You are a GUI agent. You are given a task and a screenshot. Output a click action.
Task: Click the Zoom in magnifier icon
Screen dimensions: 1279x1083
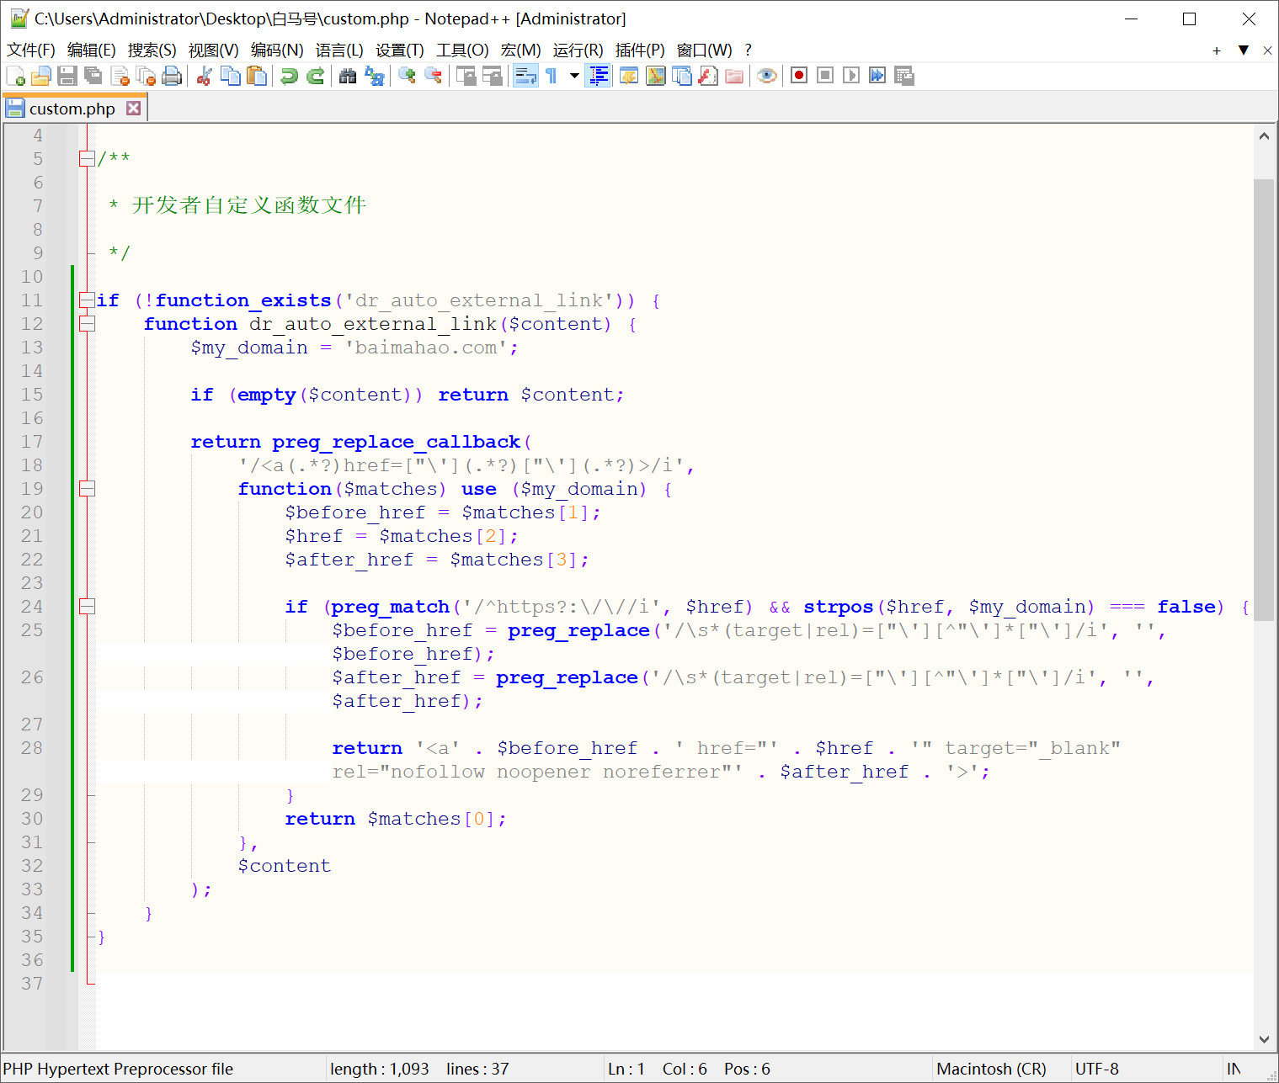pyautogui.click(x=408, y=76)
